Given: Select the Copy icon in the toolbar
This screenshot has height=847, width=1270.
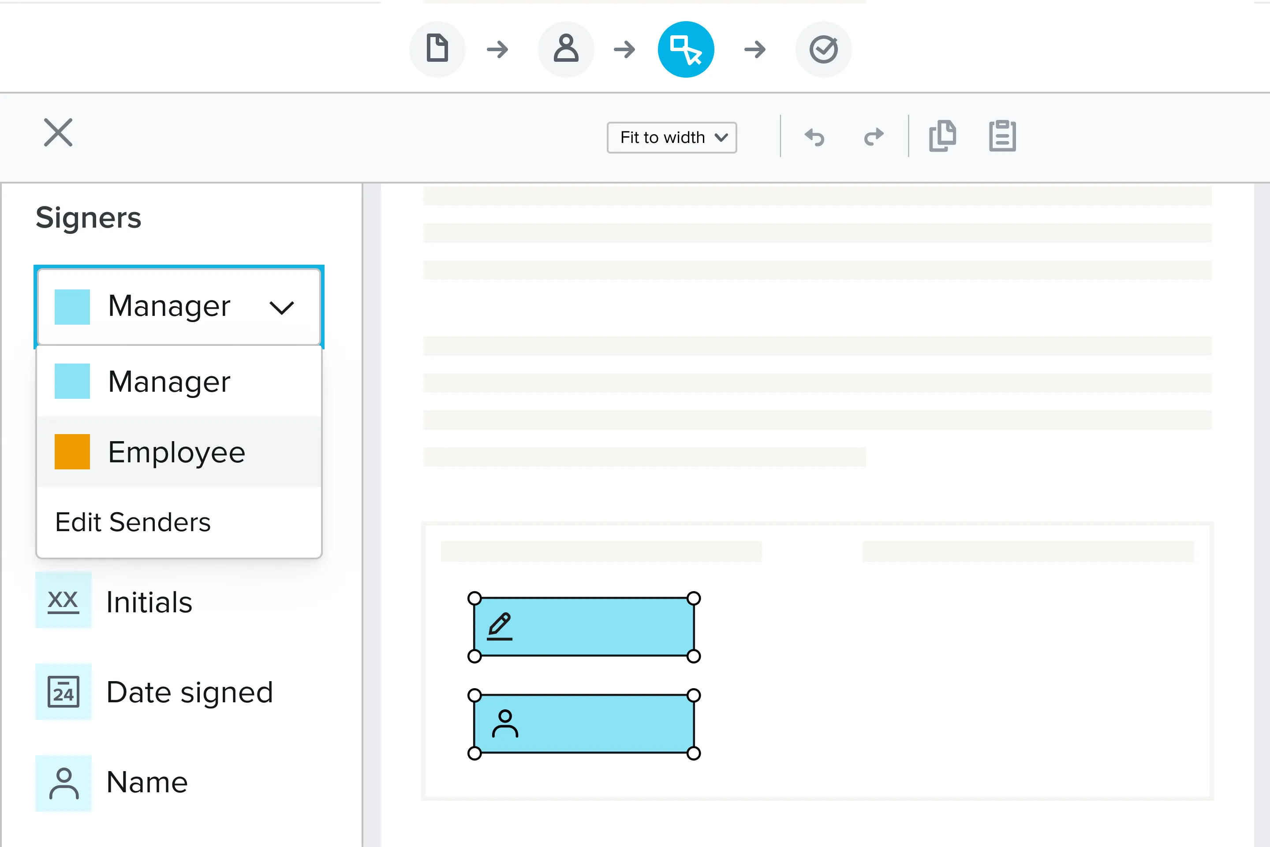Looking at the screenshot, I should tap(943, 136).
